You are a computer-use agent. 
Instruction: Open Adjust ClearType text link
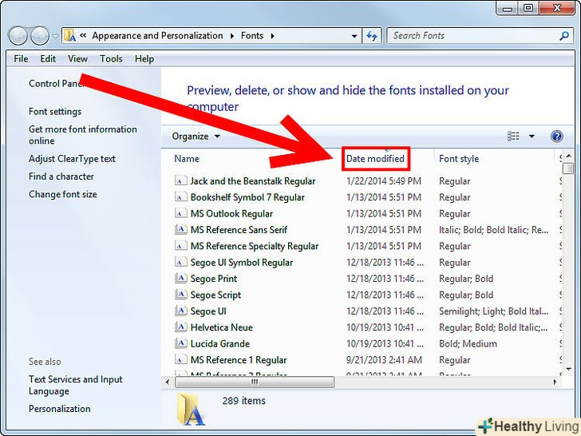click(x=72, y=159)
